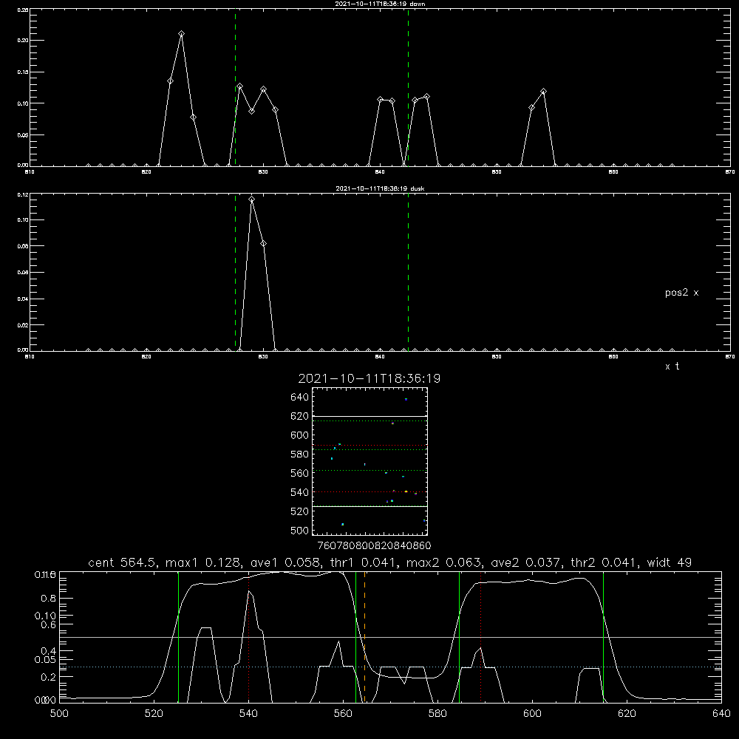Click the dusk plot title '2021-10-11T18:36:19 dusk'

tap(380, 188)
